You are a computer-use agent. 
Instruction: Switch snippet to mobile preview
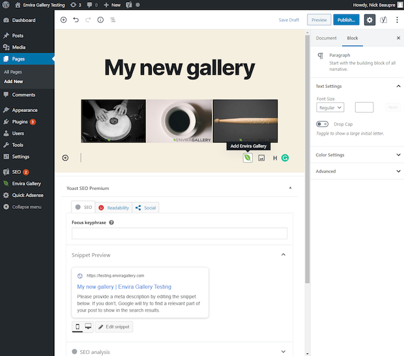78,327
